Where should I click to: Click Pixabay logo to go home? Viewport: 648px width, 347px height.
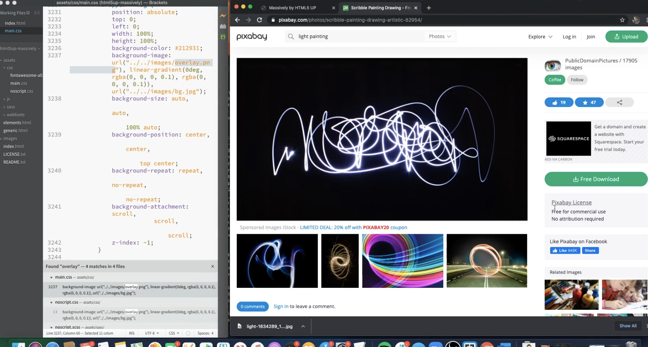(252, 36)
